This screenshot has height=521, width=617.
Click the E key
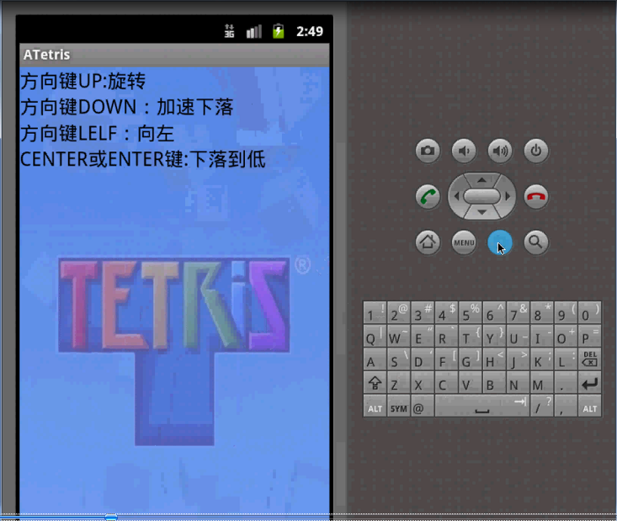tap(423, 336)
